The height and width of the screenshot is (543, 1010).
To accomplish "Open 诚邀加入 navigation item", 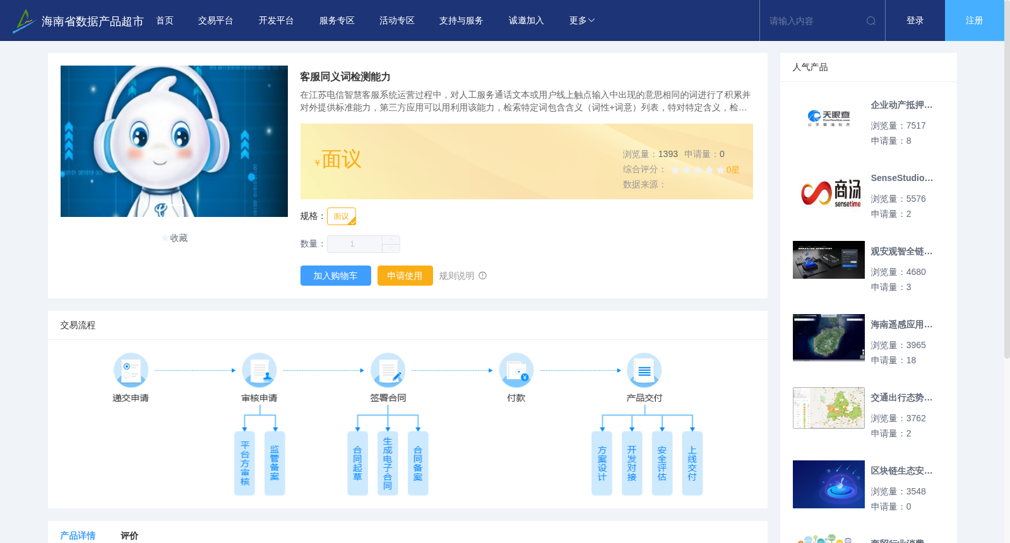I will [x=526, y=21].
